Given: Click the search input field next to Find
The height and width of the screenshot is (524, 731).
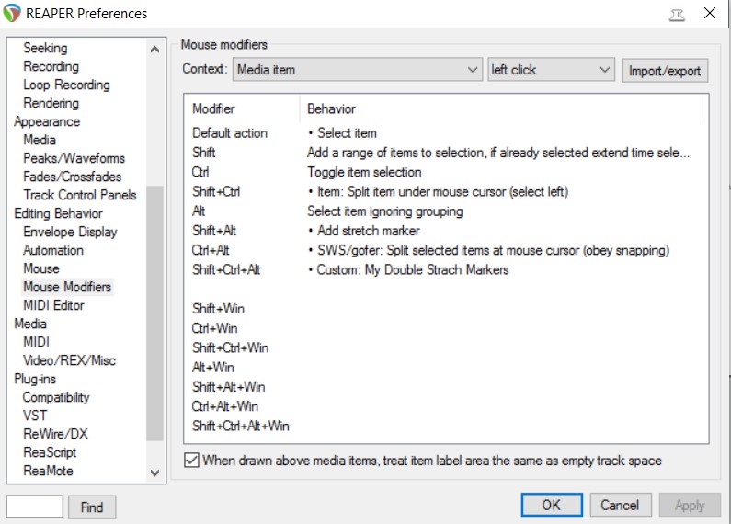Looking at the screenshot, I should click(x=35, y=507).
